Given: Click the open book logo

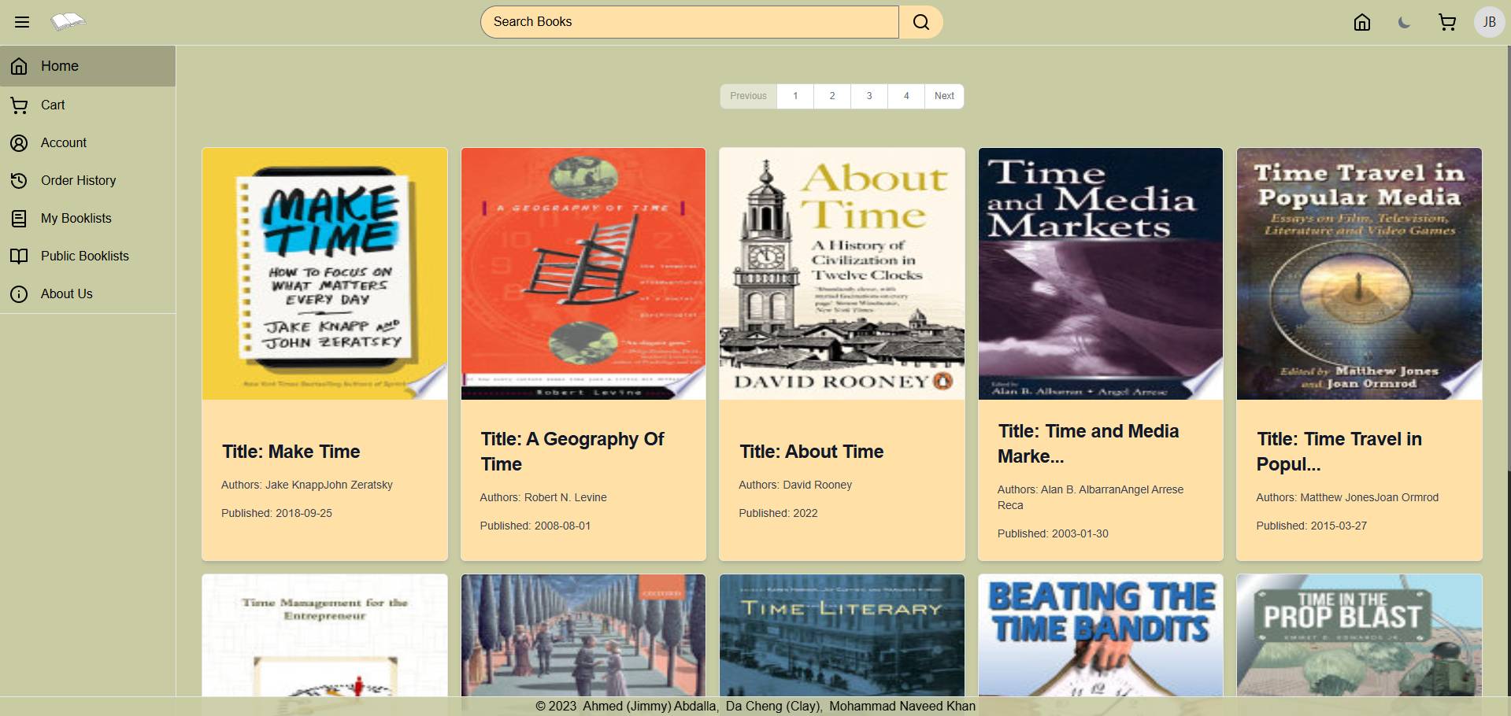Looking at the screenshot, I should pyautogui.click(x=68, y=21).
